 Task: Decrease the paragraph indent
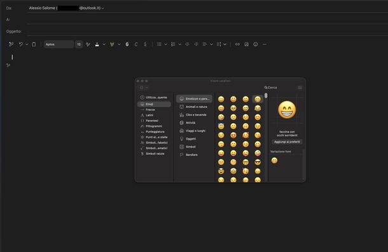point(187,44)
